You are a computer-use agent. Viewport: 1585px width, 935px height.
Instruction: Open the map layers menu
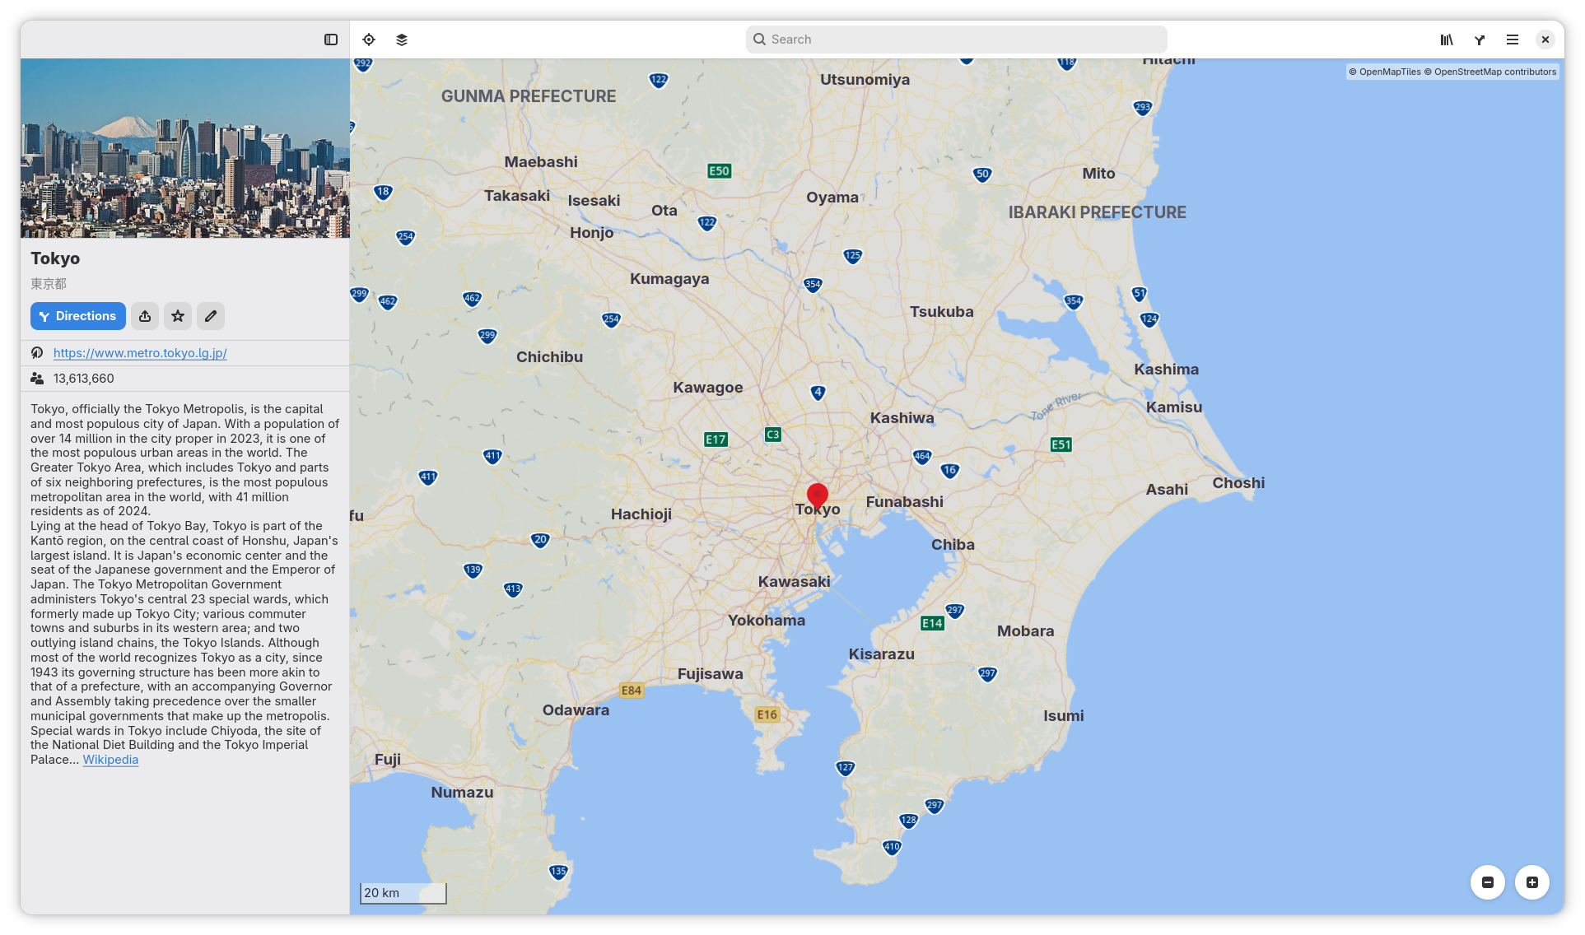(x=402, y=40)
